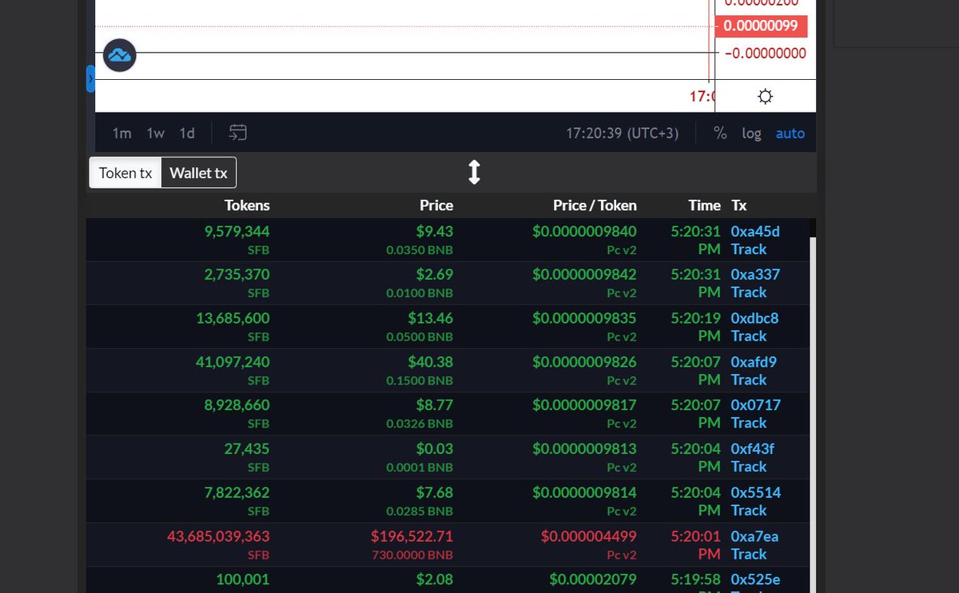Click red token amount 43,685,039,363

pyautogui.click(x=218, y=536)
